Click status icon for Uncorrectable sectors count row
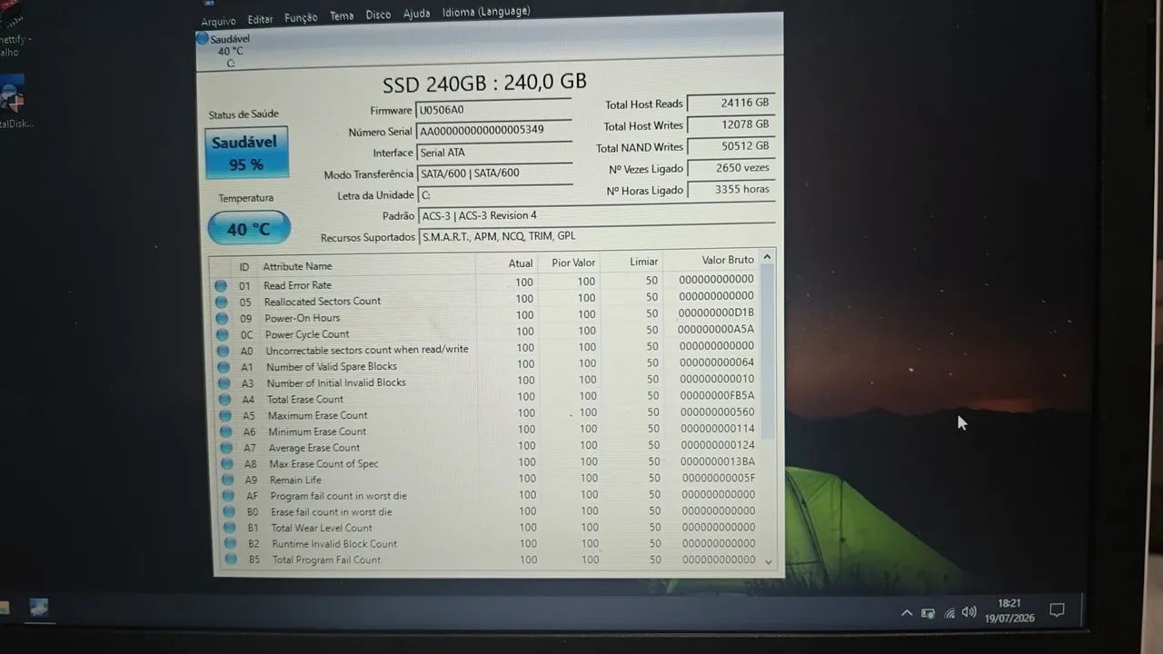Image resolution: width=1163 pixels, height=654 pixels. pos(222,351)
